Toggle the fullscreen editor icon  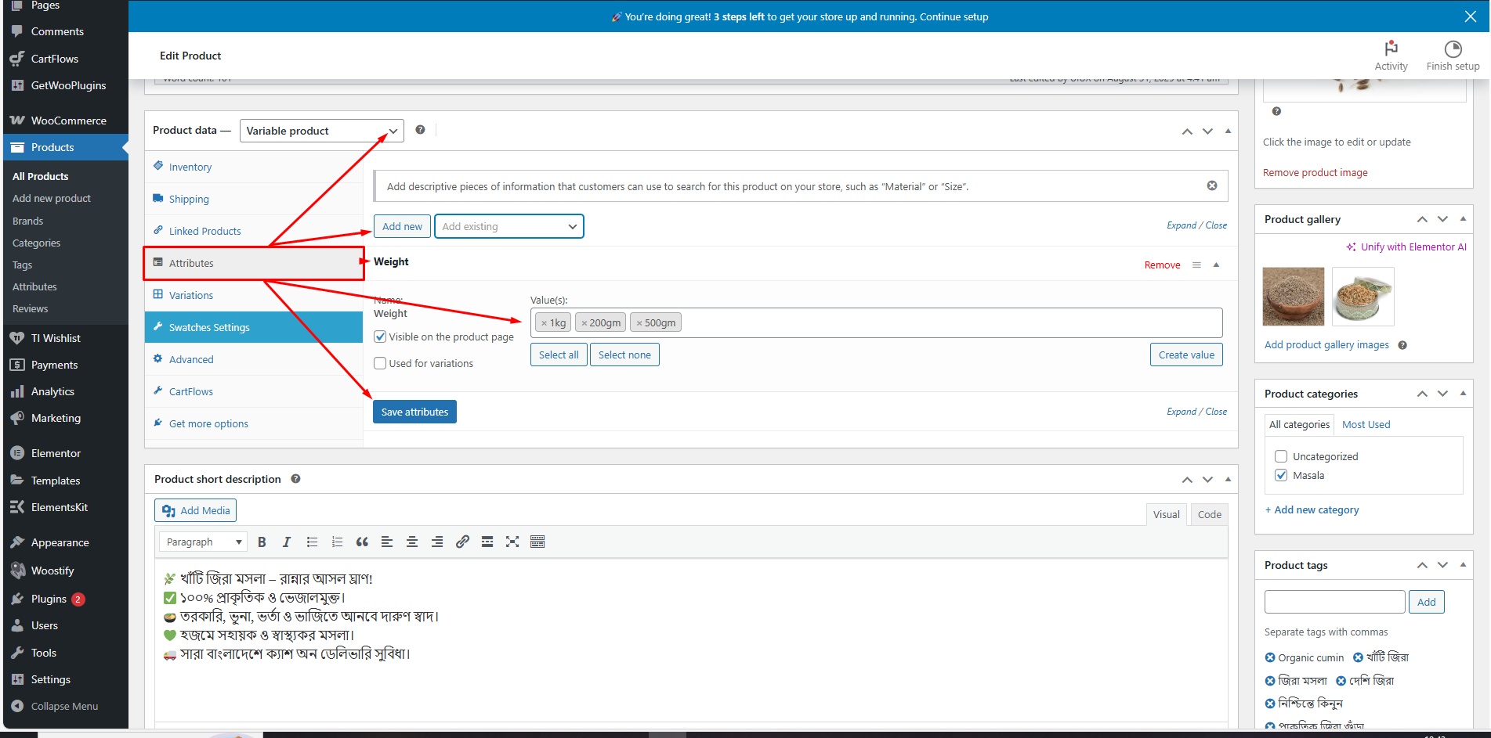coord(512,542)
